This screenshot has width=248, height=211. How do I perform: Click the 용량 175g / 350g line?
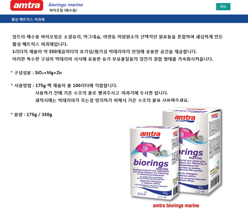click(31, 115)
